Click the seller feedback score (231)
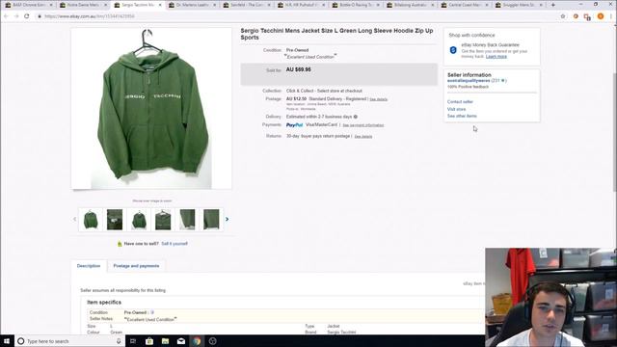This screenshot has width=617, height=347. [x=496, y=81]
